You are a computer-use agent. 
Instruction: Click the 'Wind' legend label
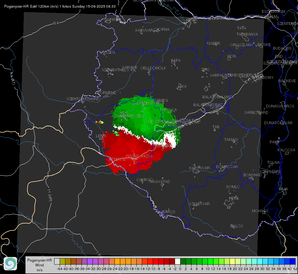39,265
